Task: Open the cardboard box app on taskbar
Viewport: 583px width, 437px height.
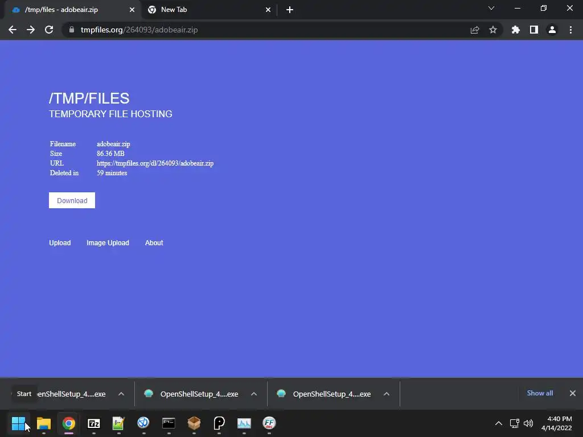Action: coord(194,423)
